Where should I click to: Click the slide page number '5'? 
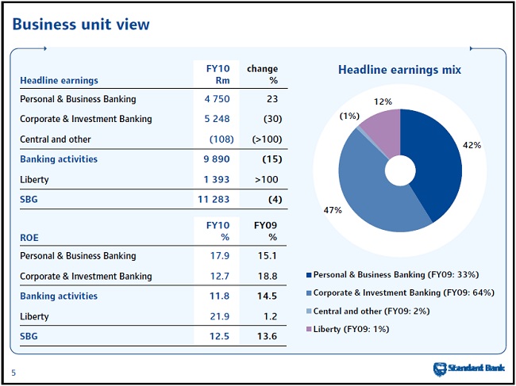click(x=13, y=373)
